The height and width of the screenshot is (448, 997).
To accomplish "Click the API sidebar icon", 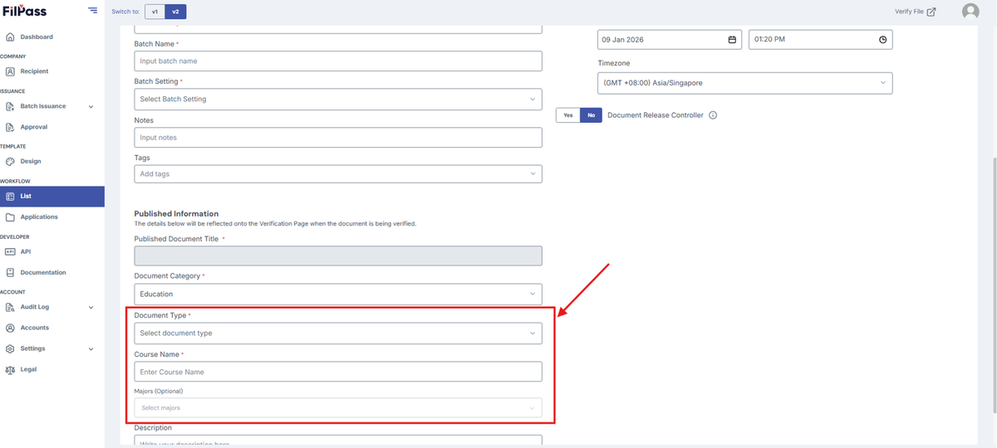I will 10,251.
